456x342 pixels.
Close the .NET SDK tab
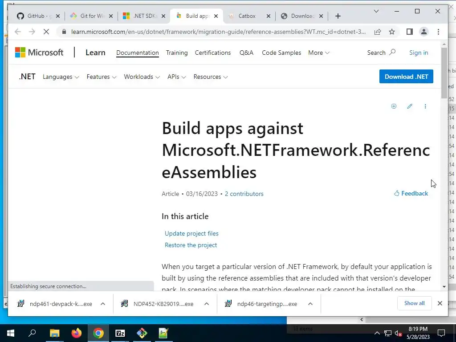coord(163,16)
